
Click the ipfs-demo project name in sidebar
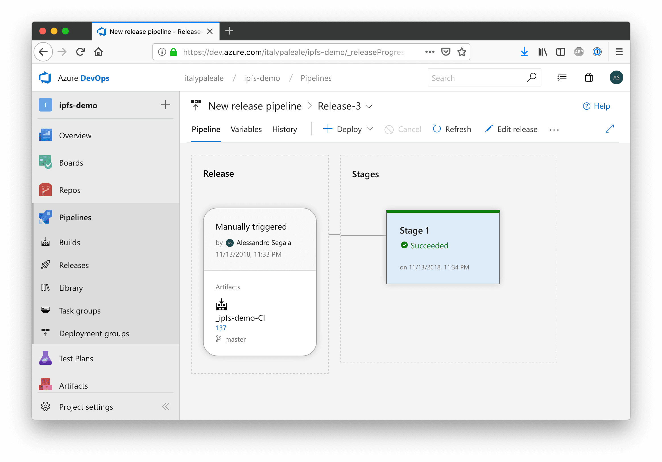pos(78,105)
